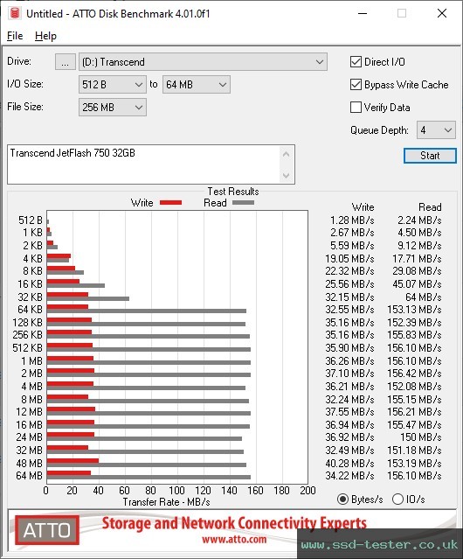
Task: Click the 48 MB write value 40.28 MB/s
Action: point(349,463)
